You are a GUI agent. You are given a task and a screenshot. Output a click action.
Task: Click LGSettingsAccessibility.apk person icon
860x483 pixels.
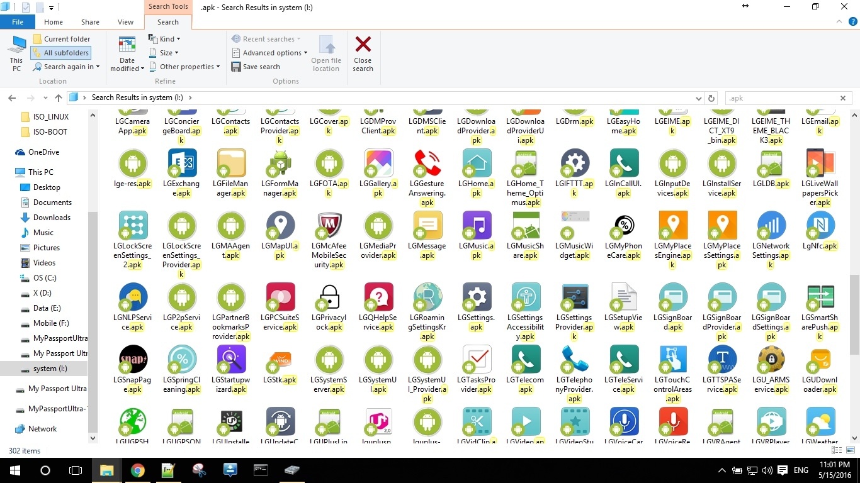526,297
